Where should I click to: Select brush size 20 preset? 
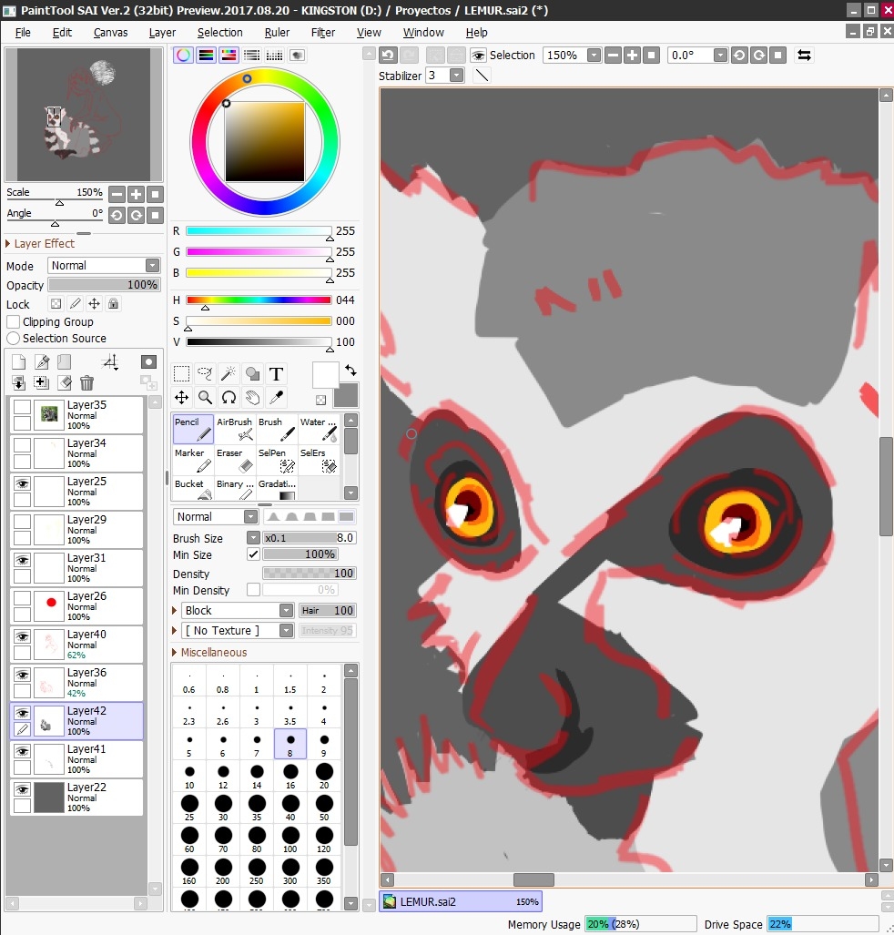click(323, 777)
